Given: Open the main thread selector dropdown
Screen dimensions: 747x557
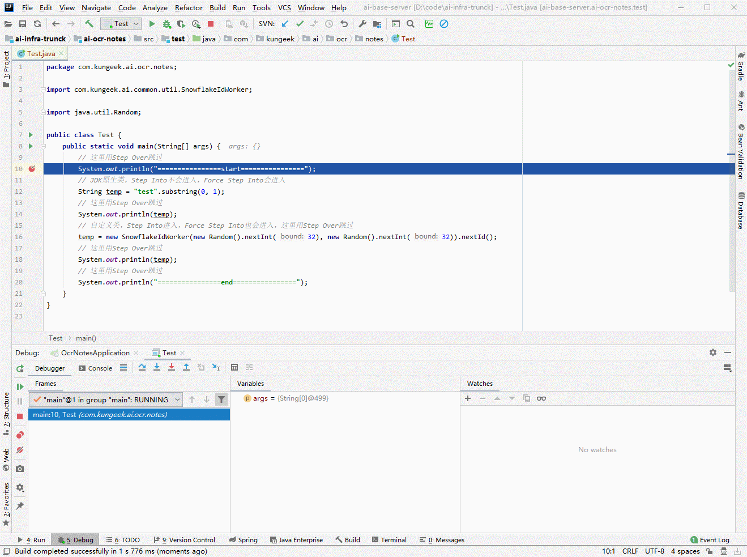Looking at the screenshot, I should pos(106,399).
